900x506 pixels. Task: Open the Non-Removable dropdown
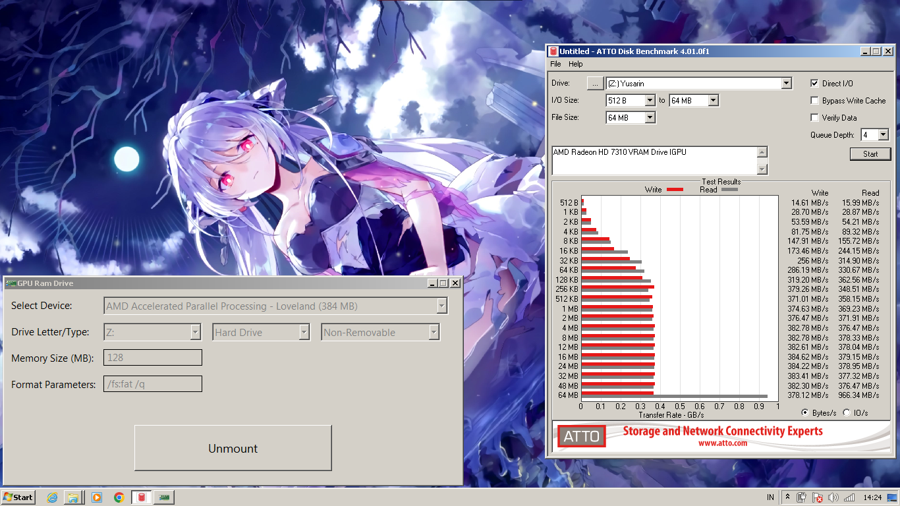click(x=434, y=332)
